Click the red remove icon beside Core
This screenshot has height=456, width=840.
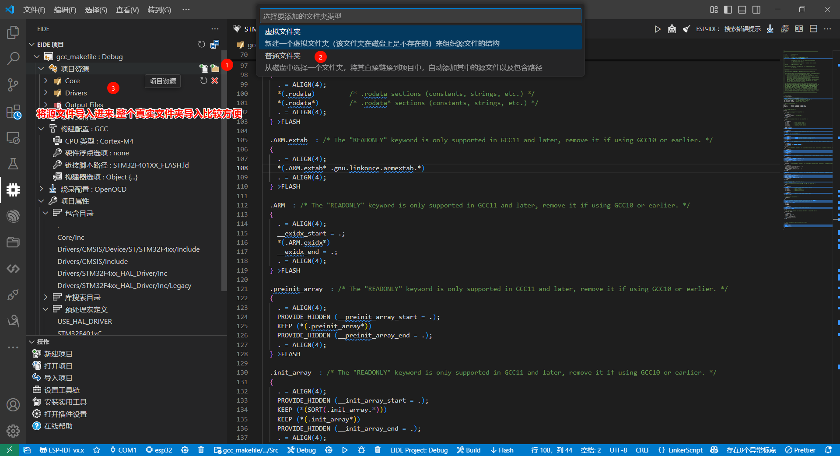[215, 81]
